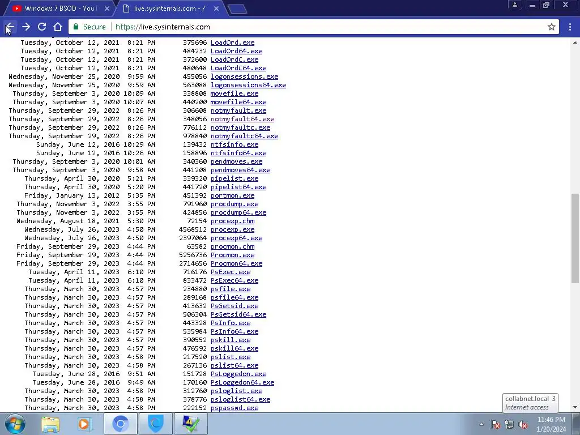The height and width of the screenshot is (435, 580).
Task: Open Windows Explorer from the taskbar
Action: tap(50, 424)
